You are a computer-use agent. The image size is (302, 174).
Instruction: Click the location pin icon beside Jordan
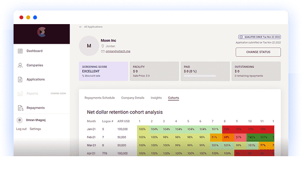103,46
